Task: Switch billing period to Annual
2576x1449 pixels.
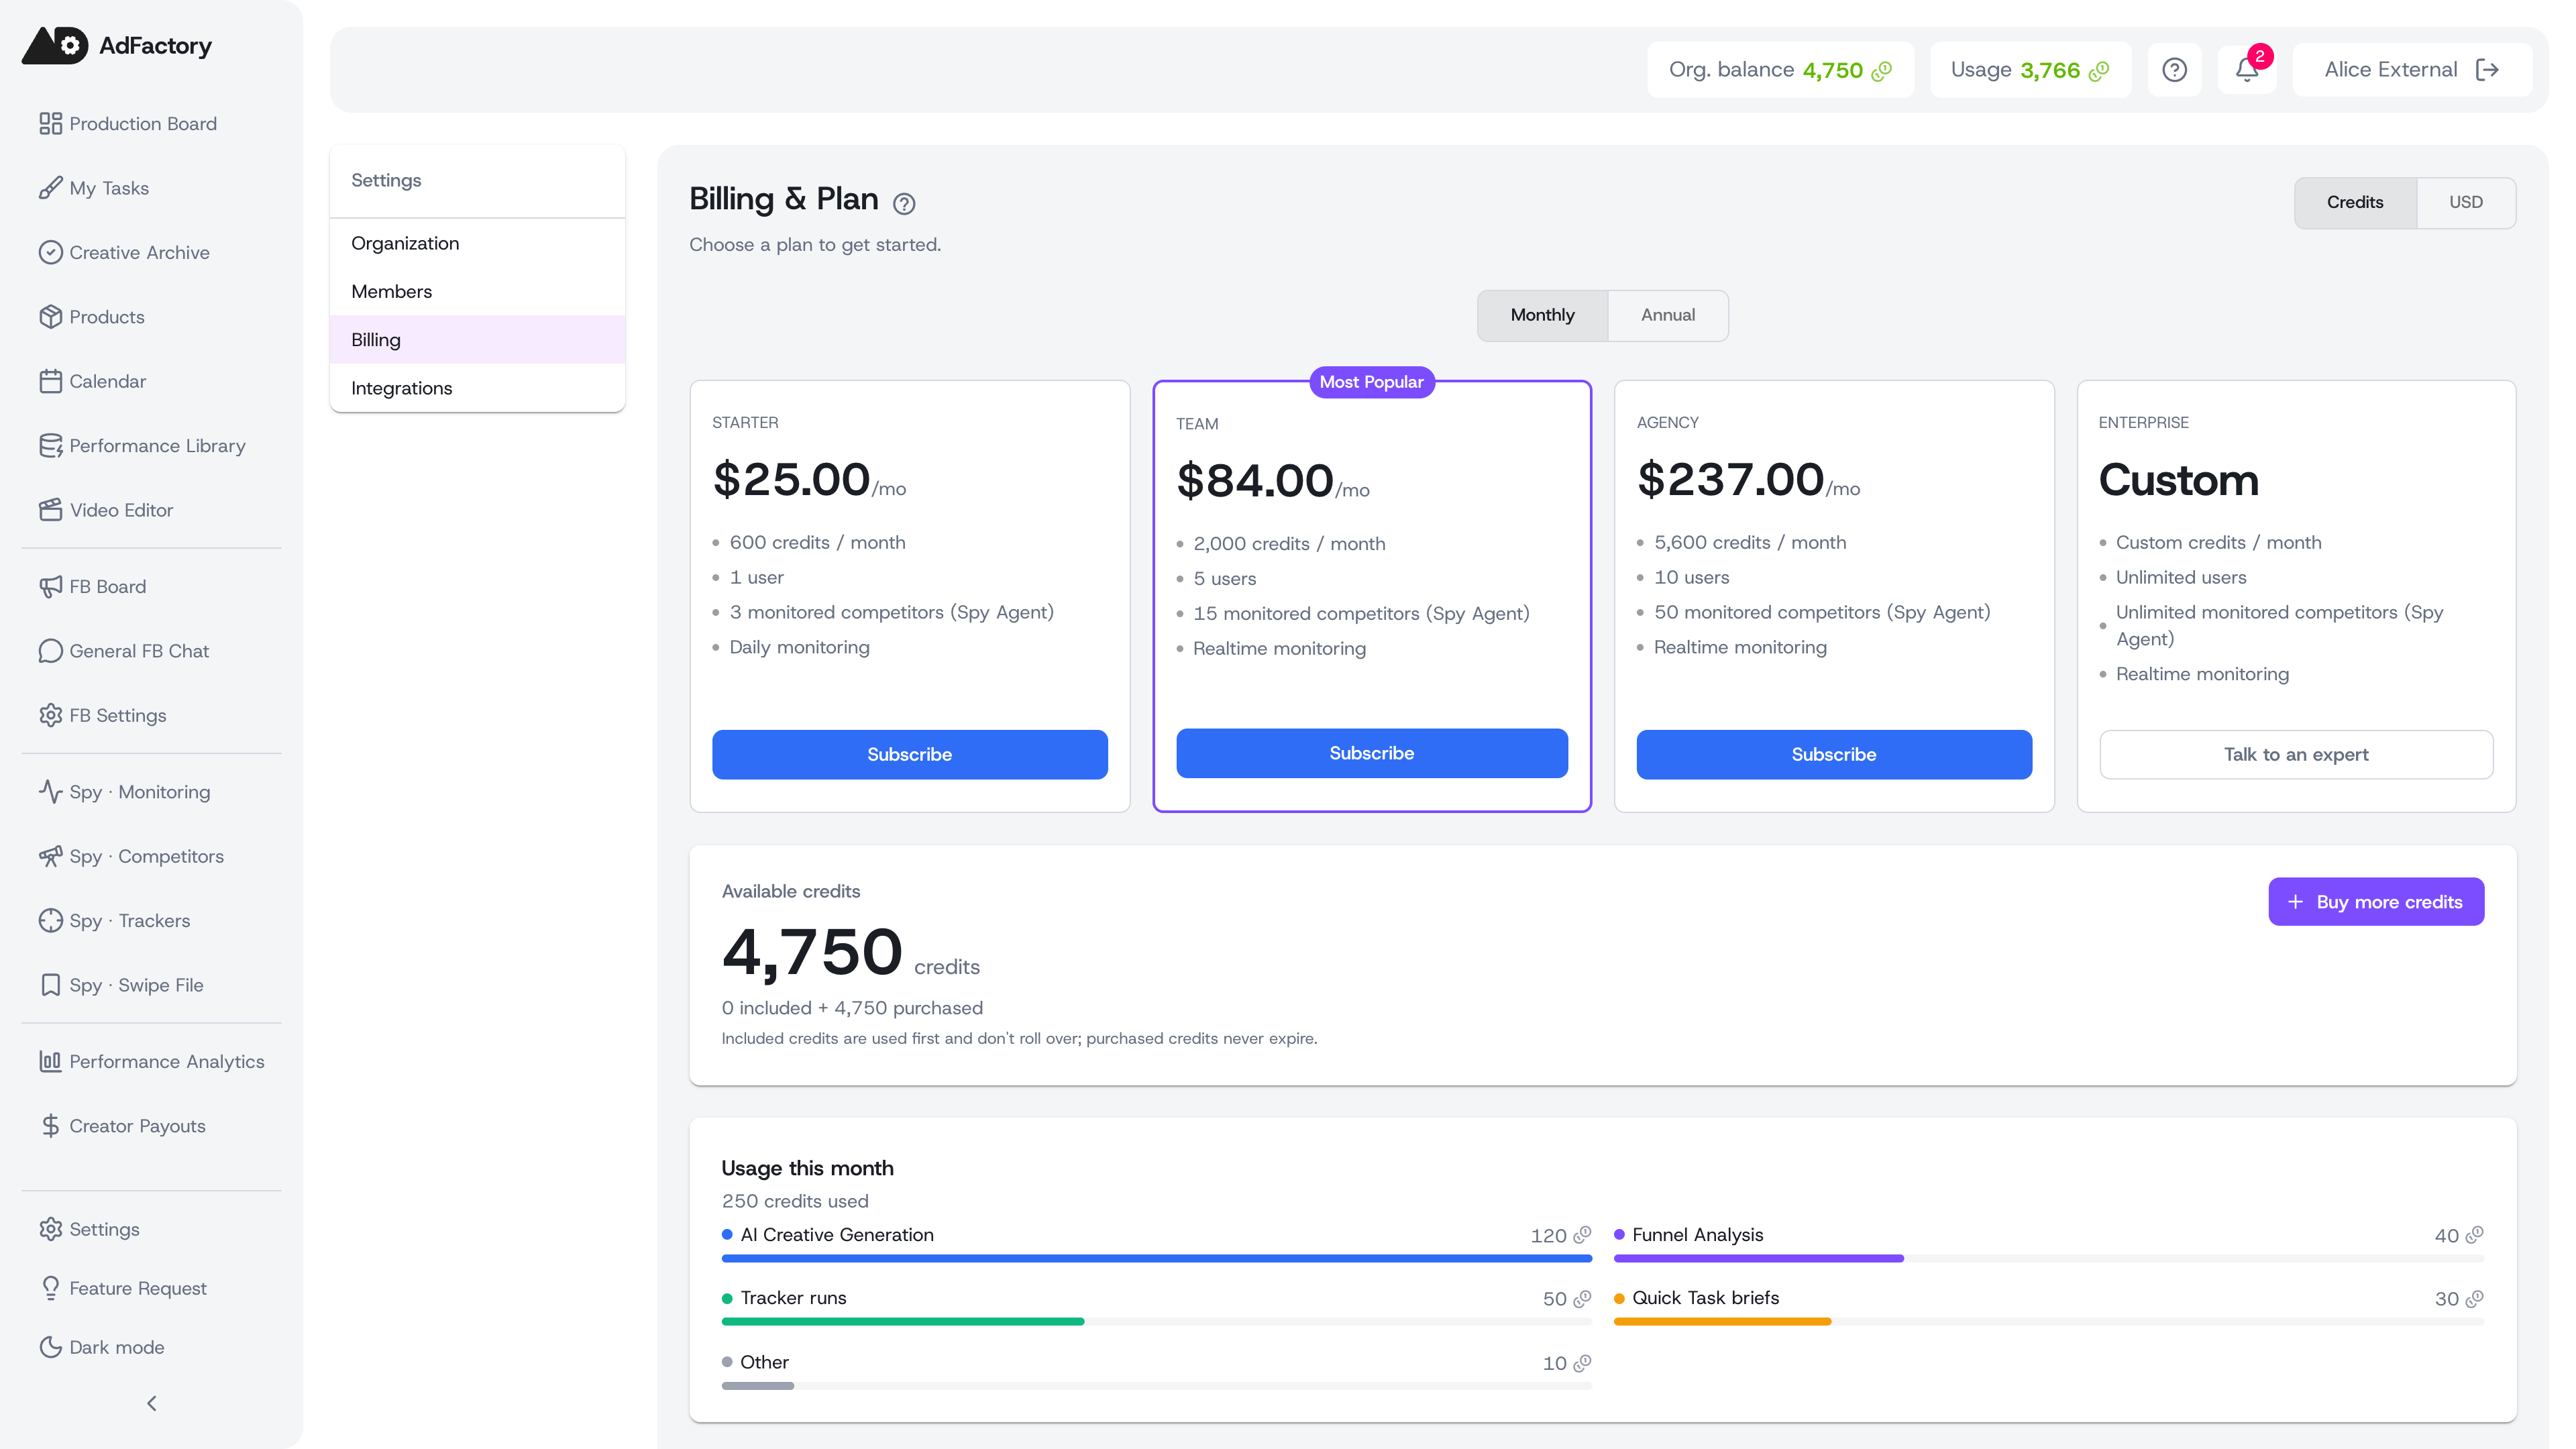Action: [x=1667, y=315]
